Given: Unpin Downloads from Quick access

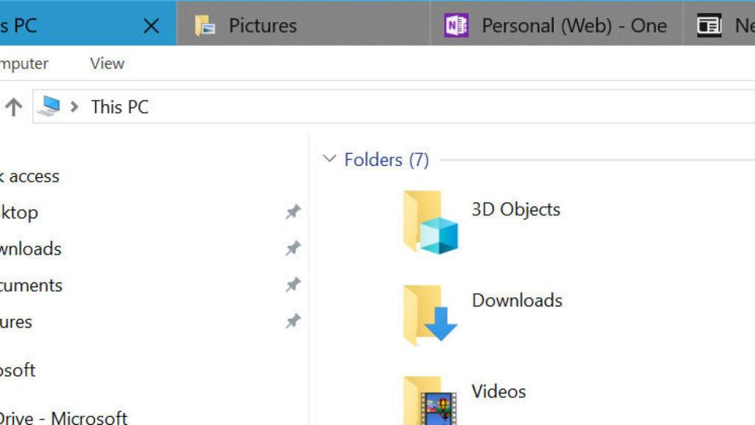Looking at the screenshot, I should click(293, 248).
